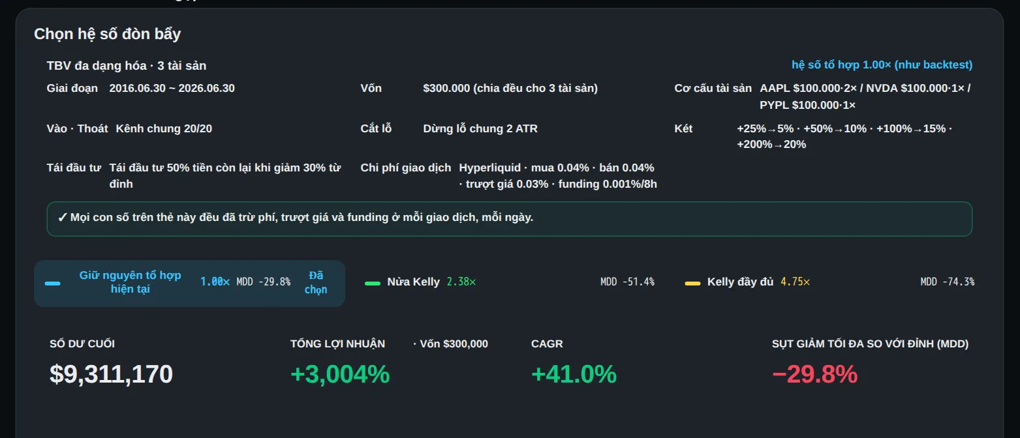Click the 2.38× multiplier value
1020x438 pixels.
tap(461, 282)
